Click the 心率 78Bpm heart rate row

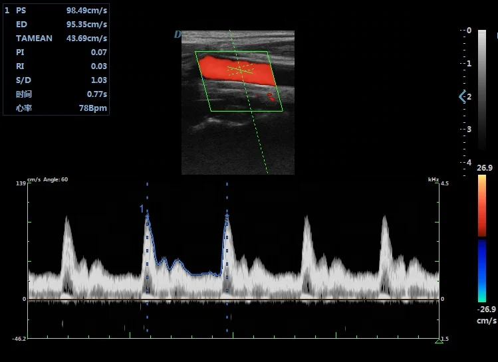57,108
